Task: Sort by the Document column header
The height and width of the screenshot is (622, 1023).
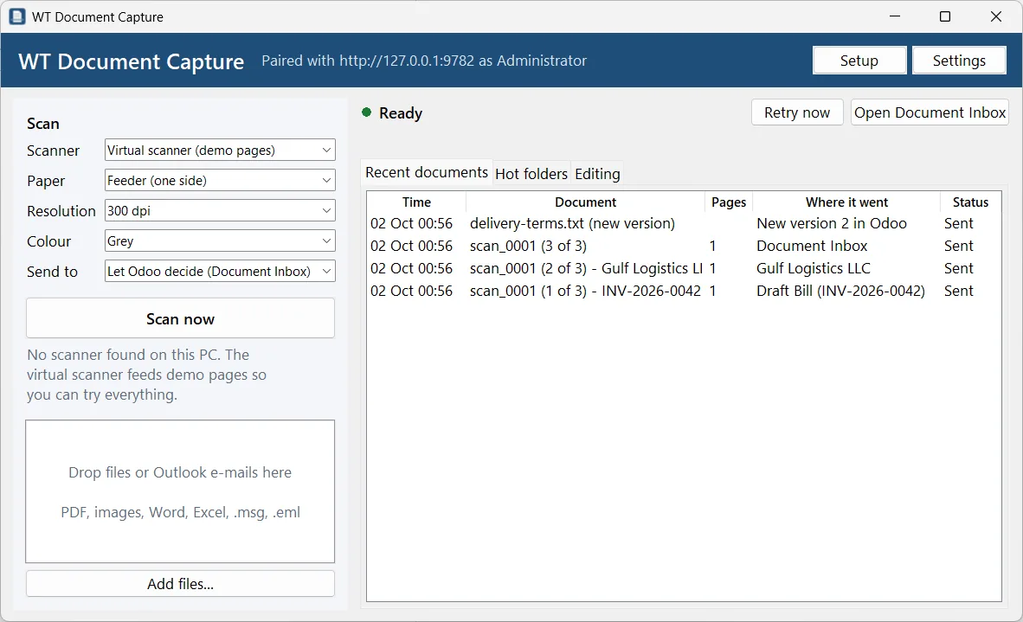Action: (x=585, y=202)
